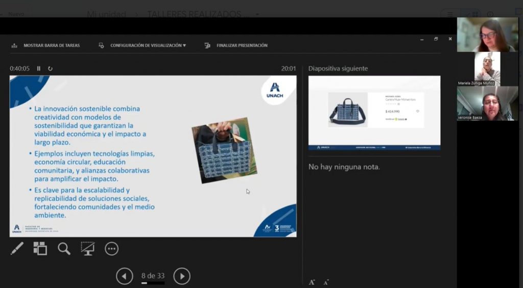
Task: Toggle black screen for the slideshow
Action: click(x=87, y=248)
